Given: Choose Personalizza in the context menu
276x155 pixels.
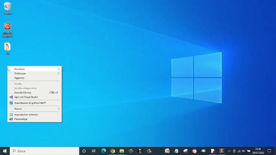Looking at the screenshot, I should pos(34,119).
